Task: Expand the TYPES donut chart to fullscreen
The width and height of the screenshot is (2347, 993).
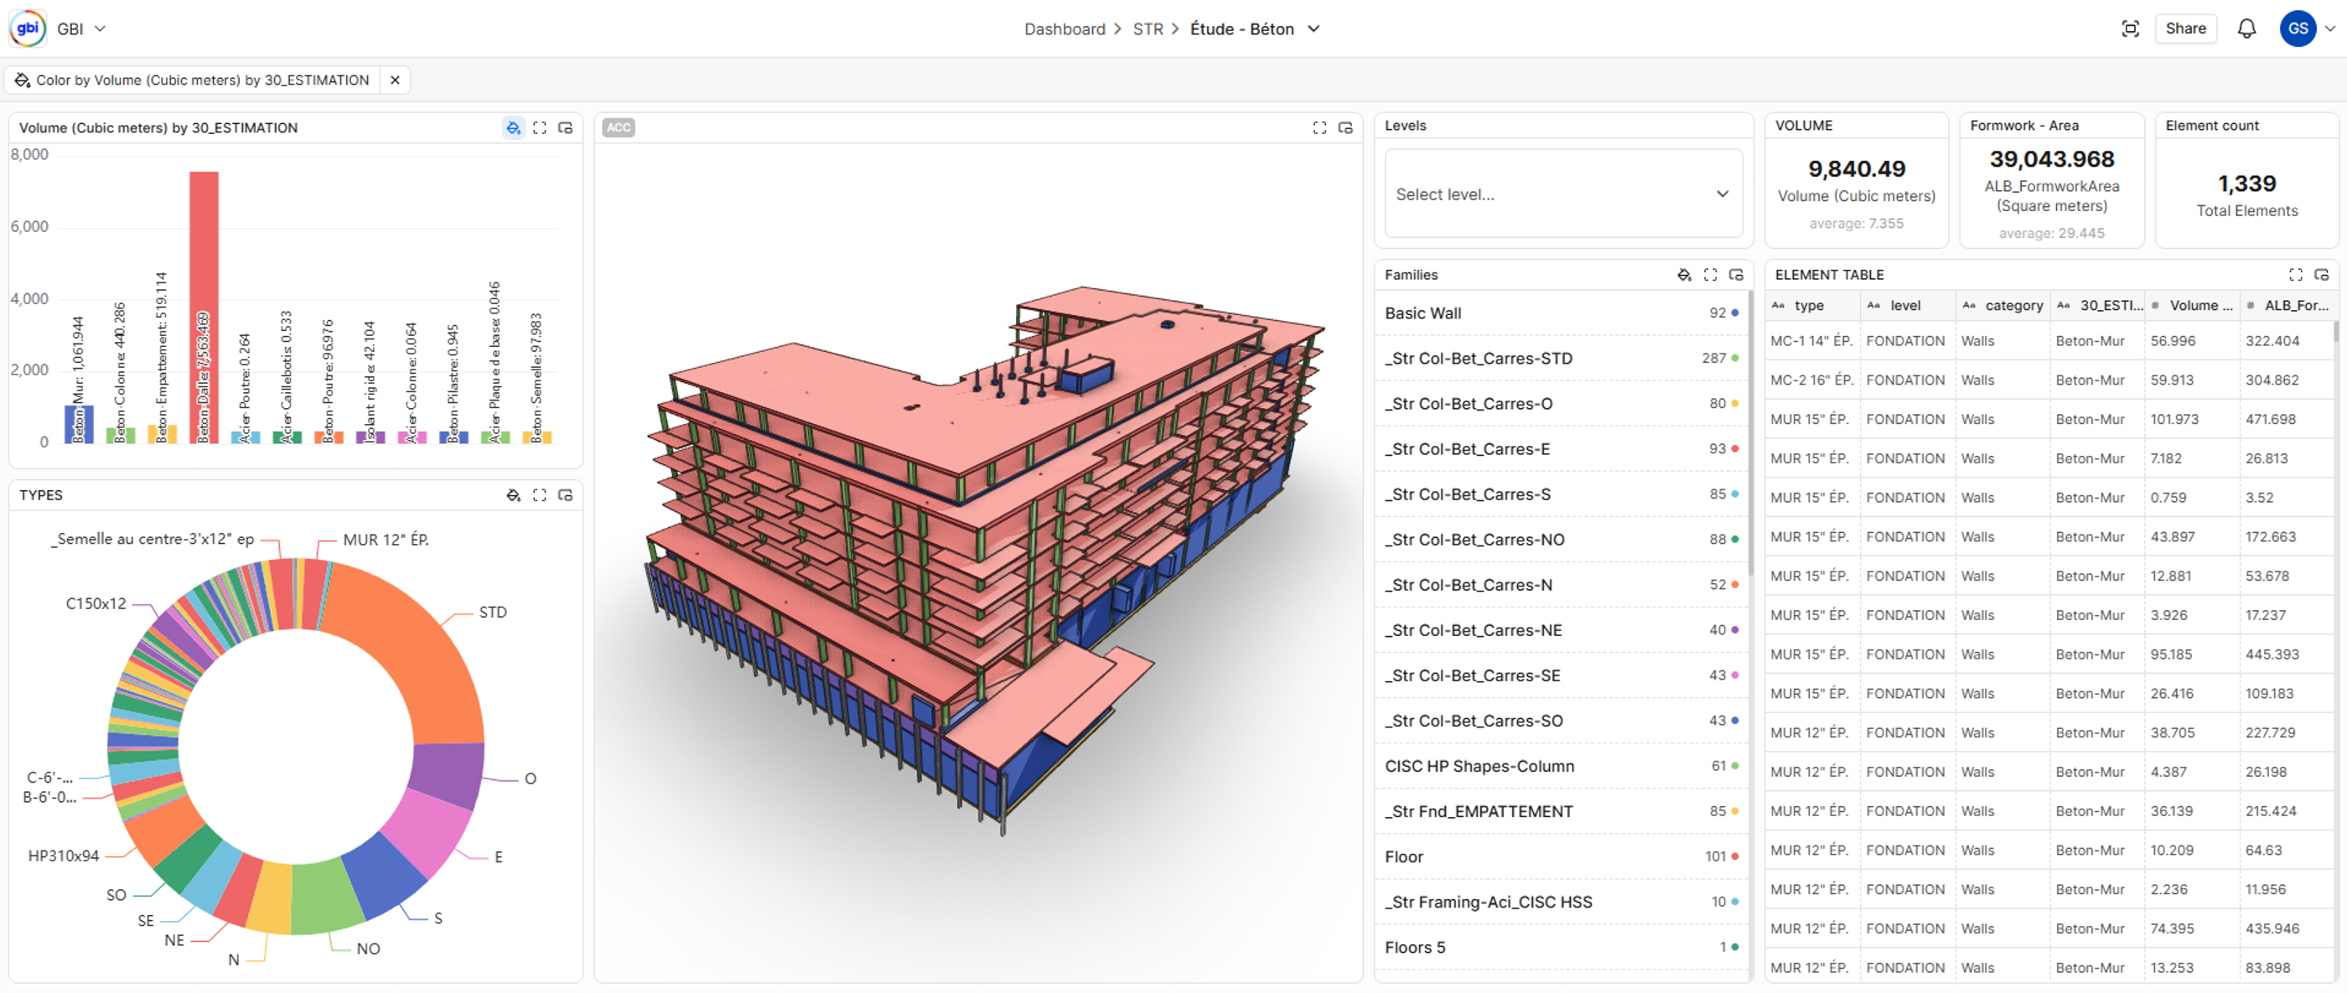Action: point(539,494)
